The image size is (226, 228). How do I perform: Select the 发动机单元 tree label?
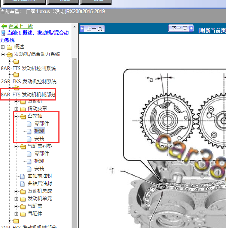[x=40, y=198]
